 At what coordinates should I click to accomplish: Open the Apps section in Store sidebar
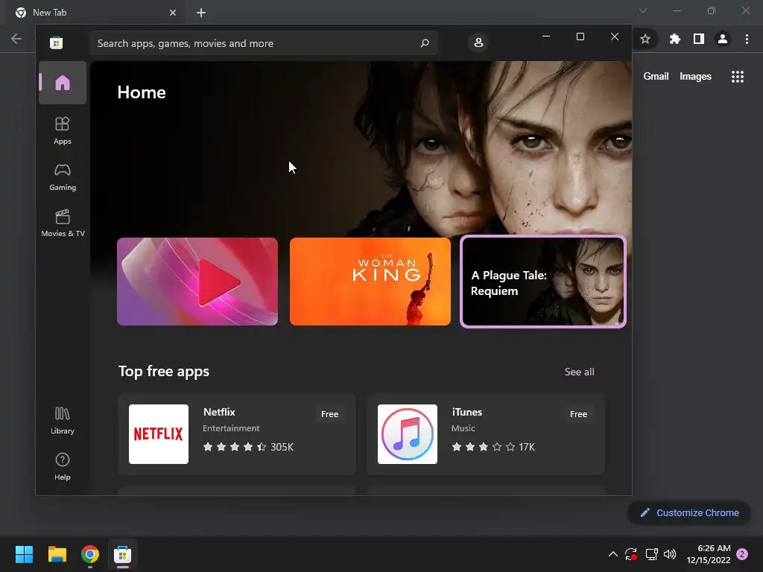tap(63, 130)
